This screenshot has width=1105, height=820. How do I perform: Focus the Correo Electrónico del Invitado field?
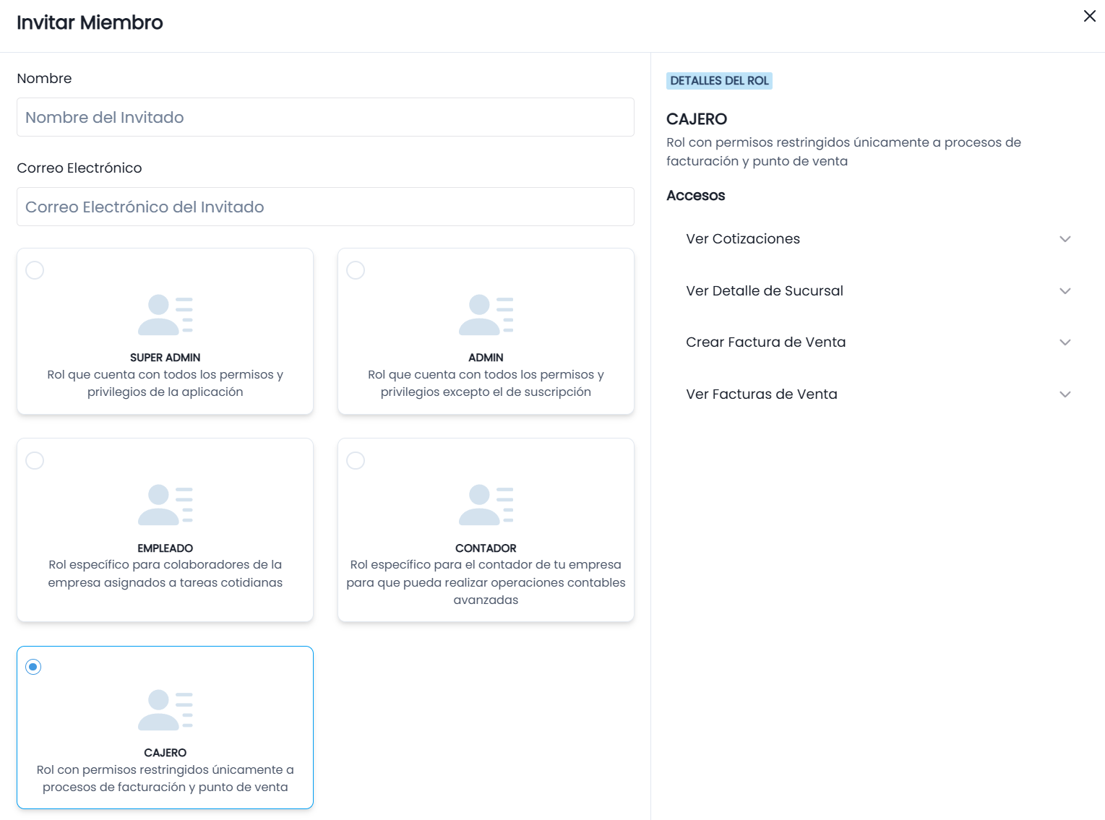325,207
